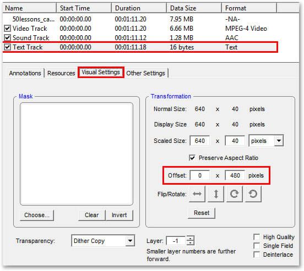Screen dimensions: 304x271
Task: Clear the mask
Action: 92,215
